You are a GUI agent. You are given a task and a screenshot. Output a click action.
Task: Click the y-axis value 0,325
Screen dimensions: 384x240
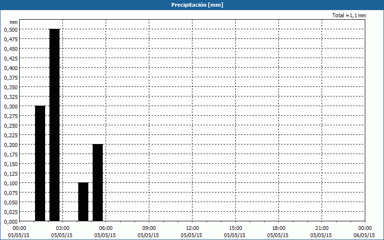click(x=11, y=97)
